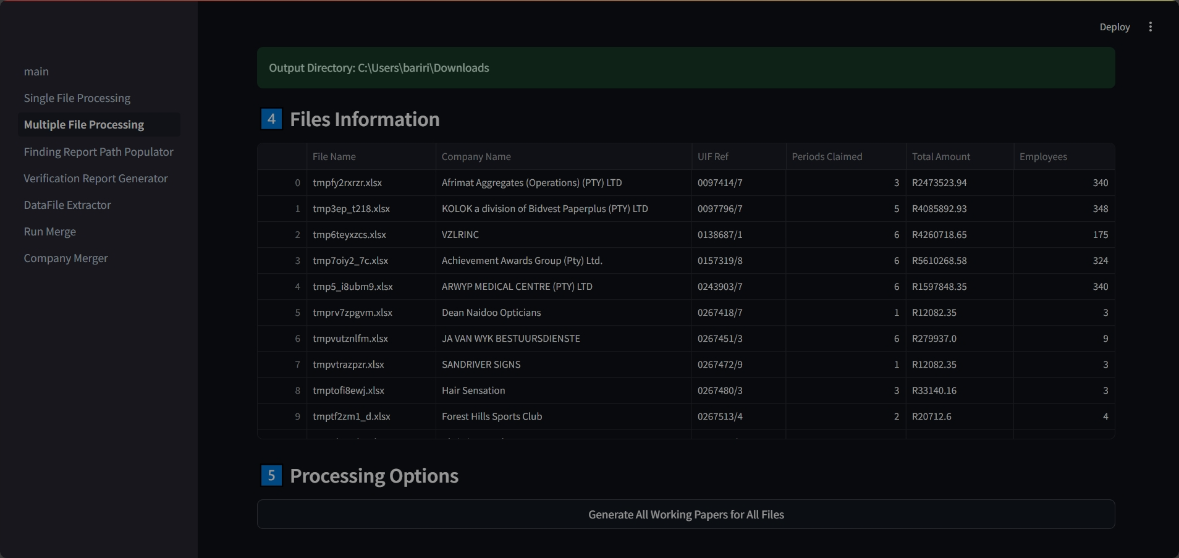Open Finding Report Path Populator page
This screenshot has width=1179, height=558.
99,152
